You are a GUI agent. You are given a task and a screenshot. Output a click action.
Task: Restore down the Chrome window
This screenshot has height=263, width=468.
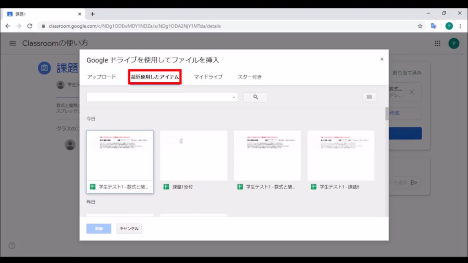pos(444,13)
